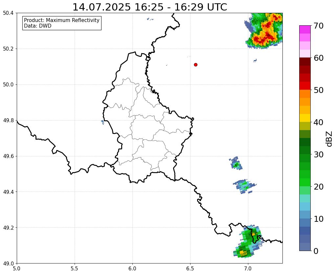Click the plot title showing 14.07.2025 date
Image resolution: width=336 pixels, height=274 pixels.
[150, 7]
